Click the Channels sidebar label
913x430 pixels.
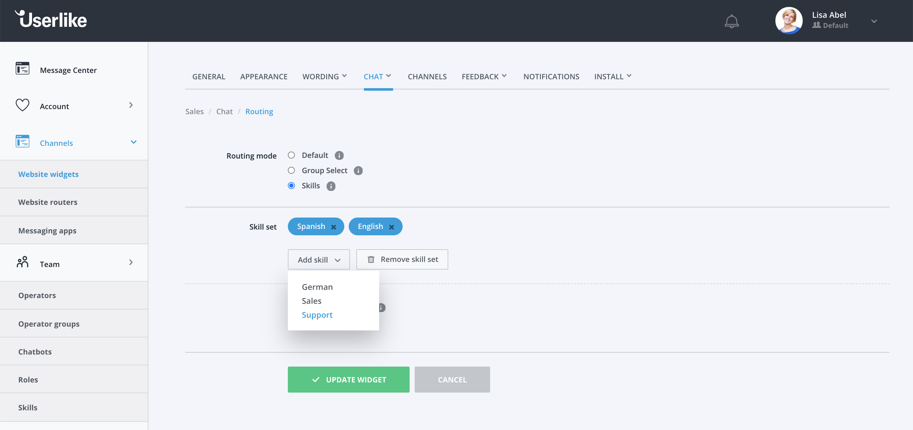56,143
